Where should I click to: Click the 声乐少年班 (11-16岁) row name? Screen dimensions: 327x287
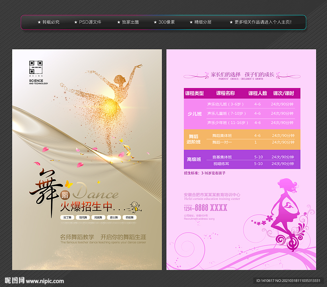click(228, 123)
